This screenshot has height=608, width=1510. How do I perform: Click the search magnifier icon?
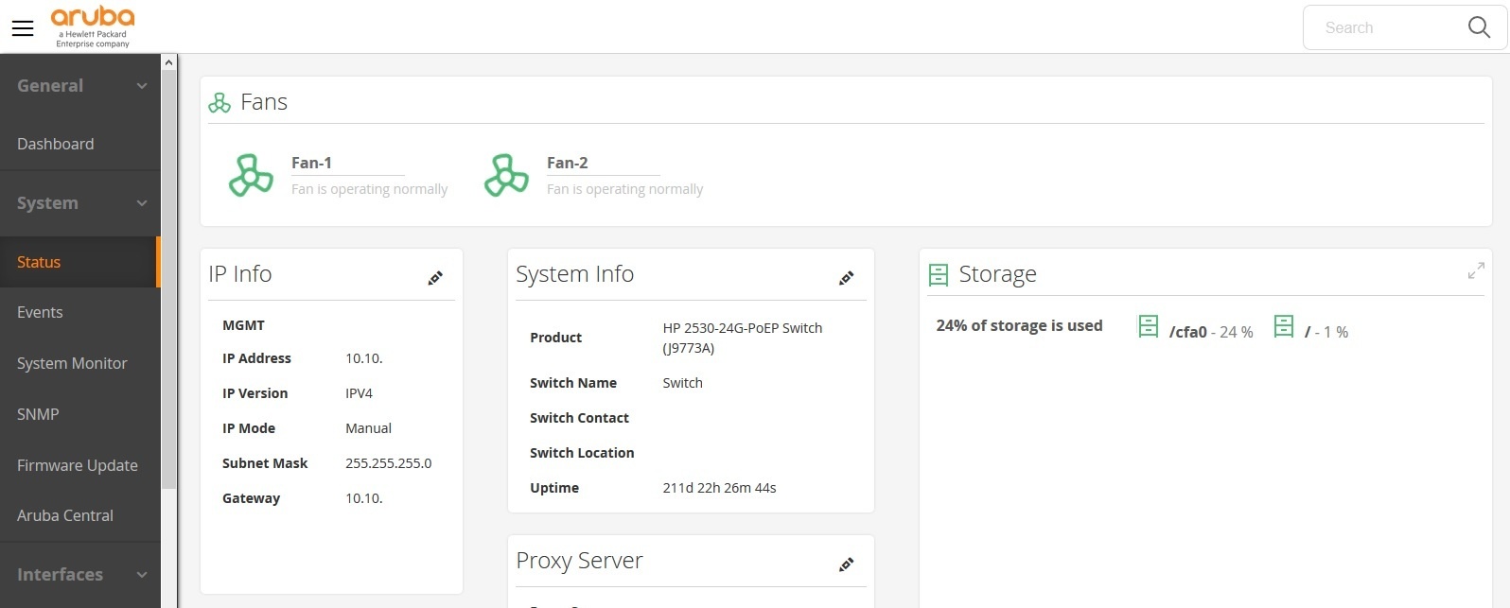click(x=1479, y=27)
